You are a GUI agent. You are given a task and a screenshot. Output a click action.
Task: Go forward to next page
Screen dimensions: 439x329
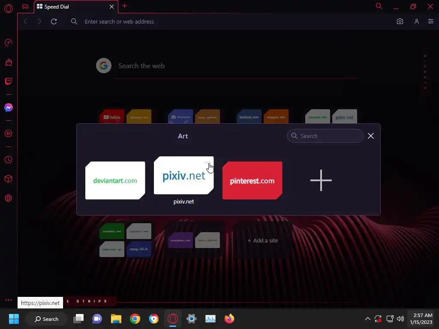(x=39, y=21)
